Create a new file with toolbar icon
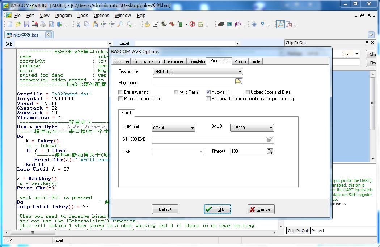 coord(10,24)
